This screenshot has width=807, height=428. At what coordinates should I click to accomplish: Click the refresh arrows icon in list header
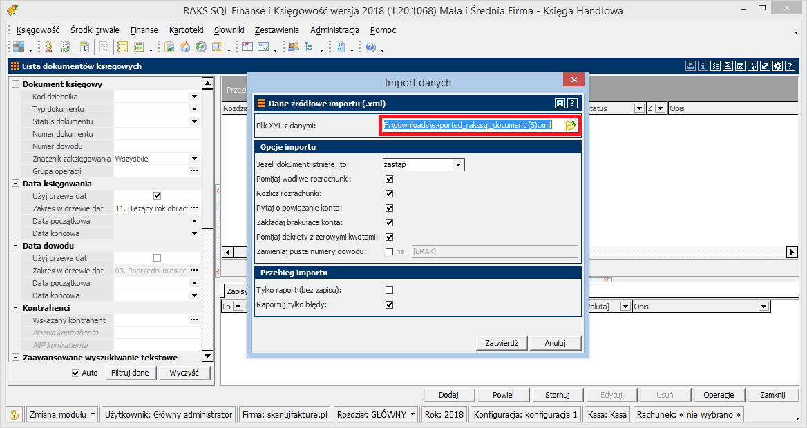click(752, 66)
